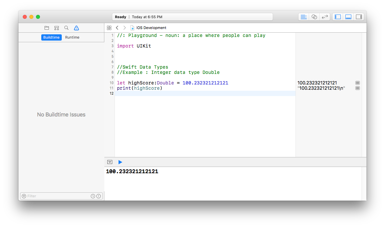Select the version editor arrows icon
This screenshot has width=385, height=227.
point(325,16)
